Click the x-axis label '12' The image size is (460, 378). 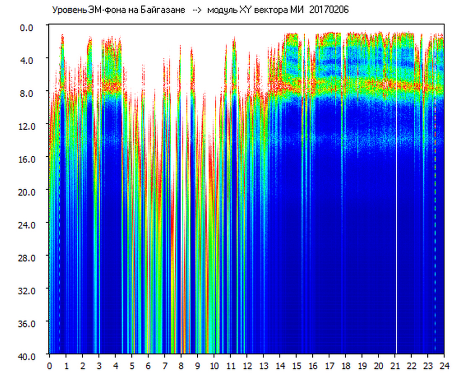[x=247, y=366]
